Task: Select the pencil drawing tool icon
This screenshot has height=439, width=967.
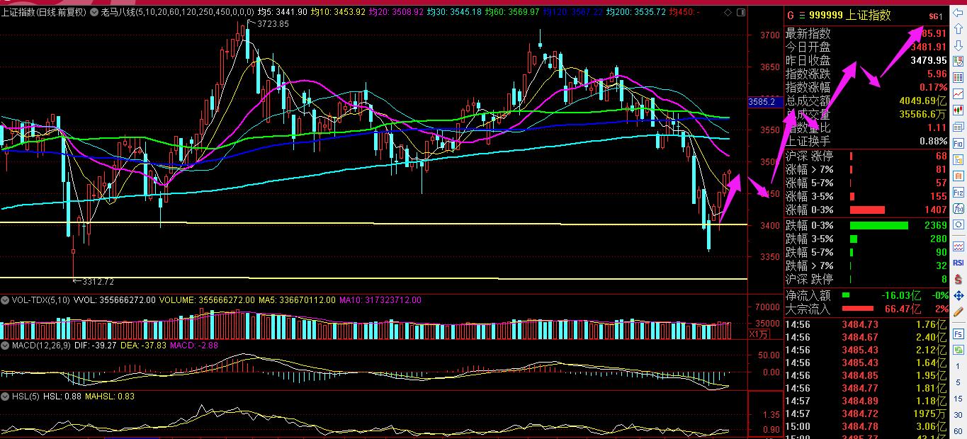Action: 958,312
